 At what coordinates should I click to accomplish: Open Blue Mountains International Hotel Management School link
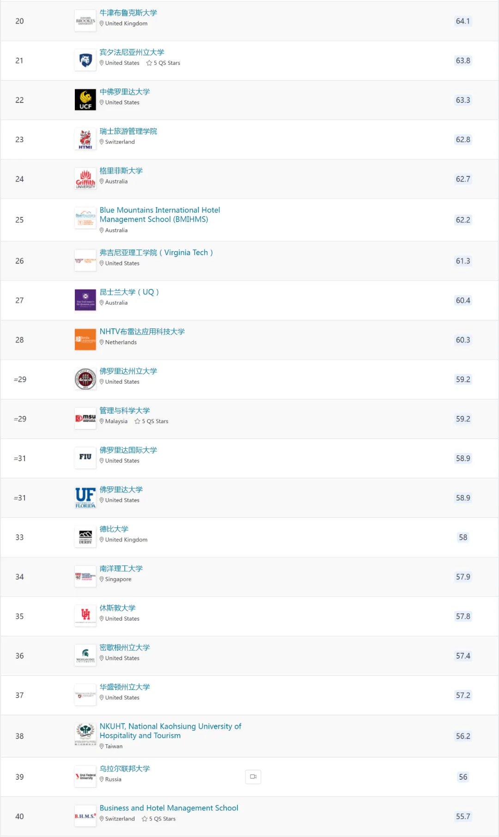(159, 215)
